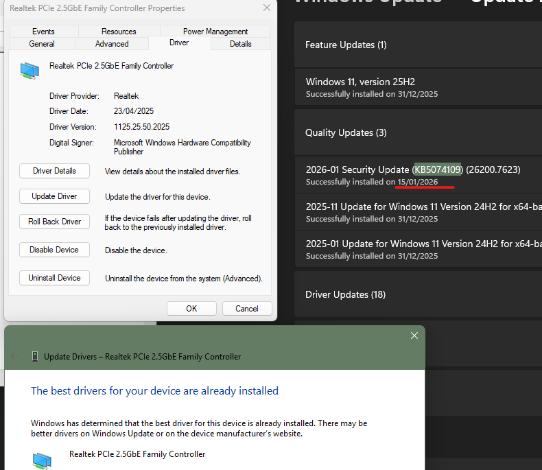The image size is (542, 470).
Task: Confirm the properties dialog with OK
Action: pos(191,308)
